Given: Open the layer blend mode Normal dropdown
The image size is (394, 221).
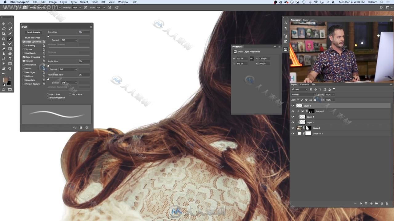Looking at the screenshot, I should tap(303, 95).
